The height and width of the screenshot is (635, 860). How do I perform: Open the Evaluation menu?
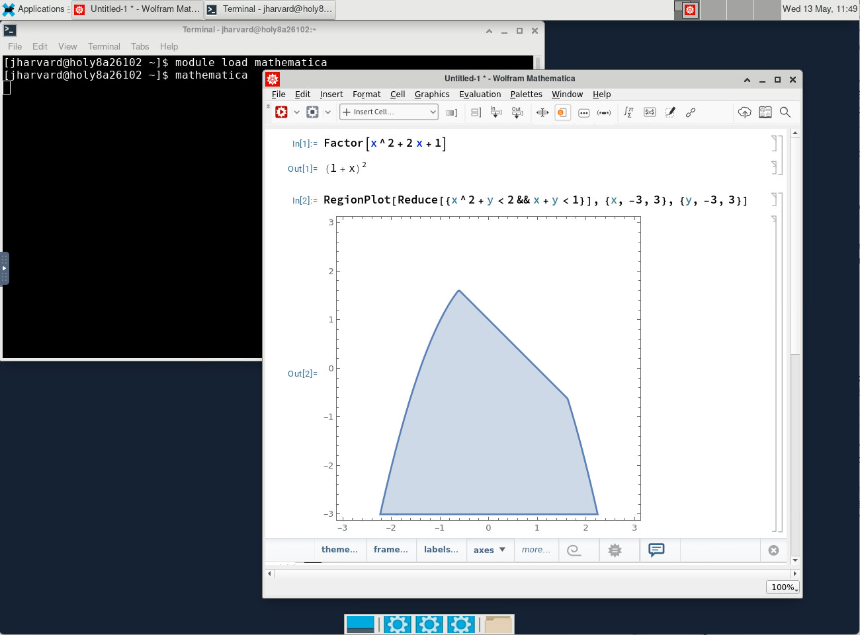pyautogui.click(x=480, y=94)
